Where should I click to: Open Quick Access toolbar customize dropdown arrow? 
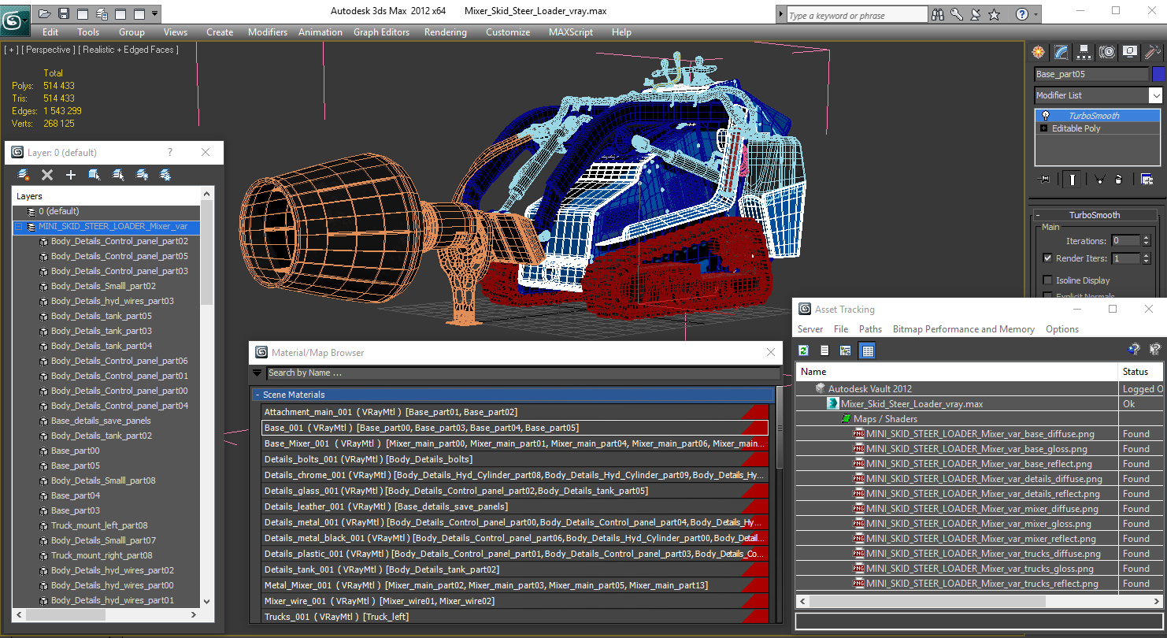[154, 13]
